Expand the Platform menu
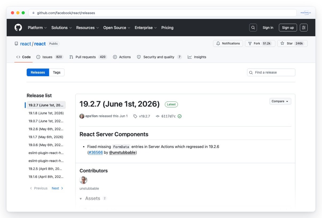Viewport: 322px width, 218px height. (37, 28)
